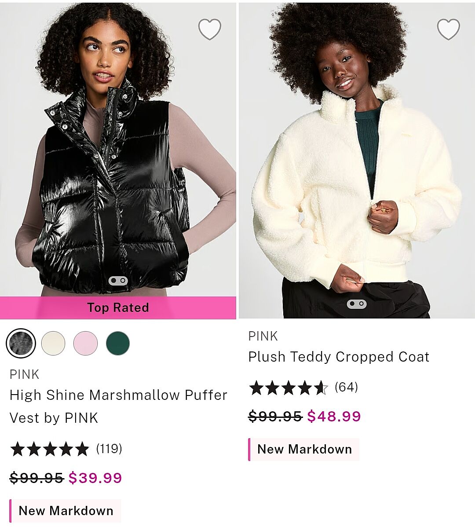Favorite the puffer vest with heart icon
This screenshot has height=527, width=475.
coord(210,29)
